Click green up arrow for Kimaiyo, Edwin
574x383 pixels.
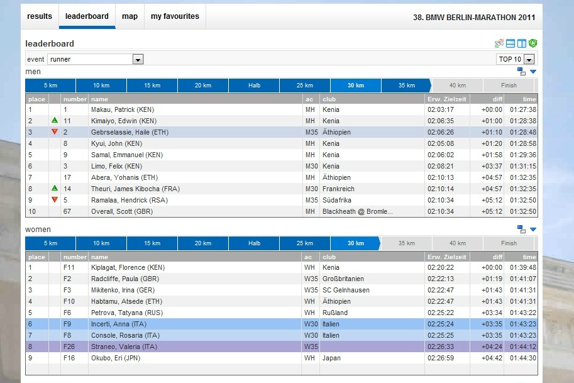(x=55, y=120)
